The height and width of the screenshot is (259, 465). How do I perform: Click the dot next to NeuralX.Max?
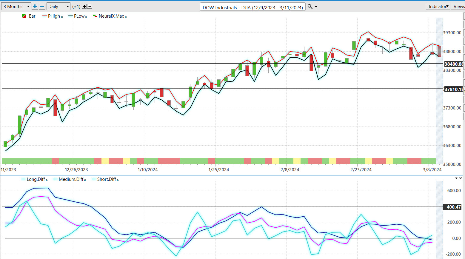click(125, 17)
